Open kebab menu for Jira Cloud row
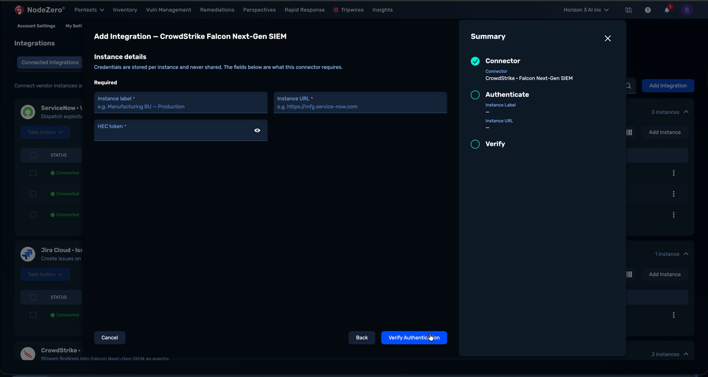Viewport: 708px width, 377px height. (674, 315)
